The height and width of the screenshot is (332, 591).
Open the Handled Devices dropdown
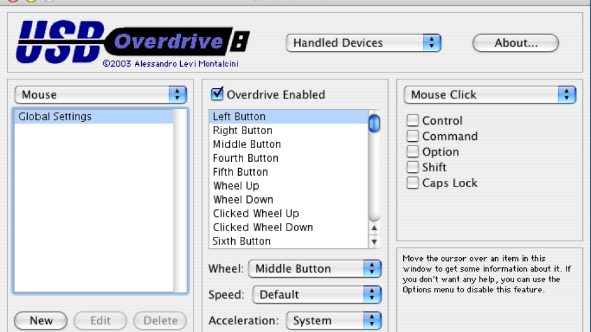click(364, 43)
